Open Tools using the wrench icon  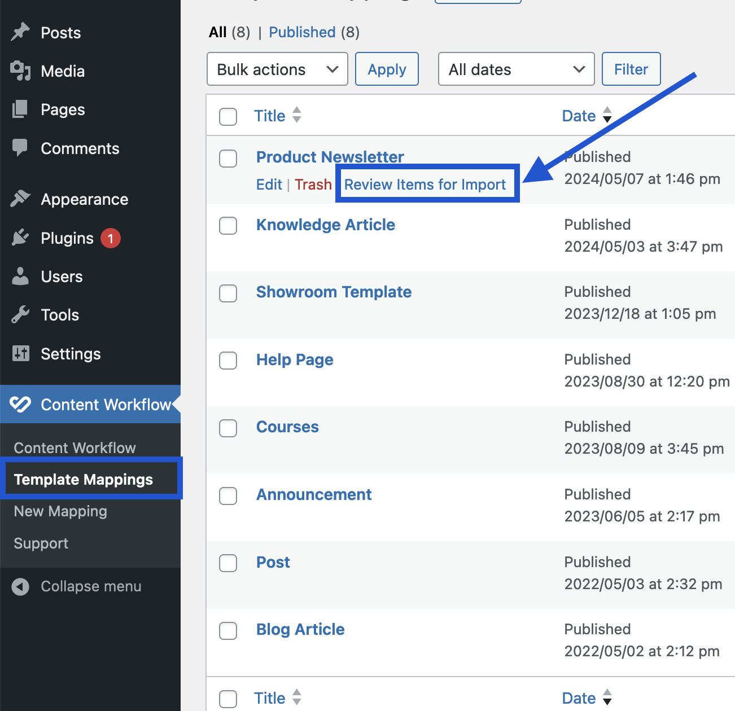coord(20,315)
